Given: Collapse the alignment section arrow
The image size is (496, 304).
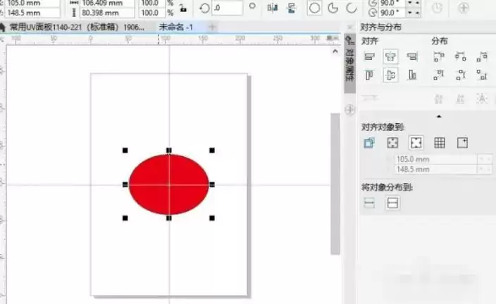Looking at the screenshot, I should 439,117.
